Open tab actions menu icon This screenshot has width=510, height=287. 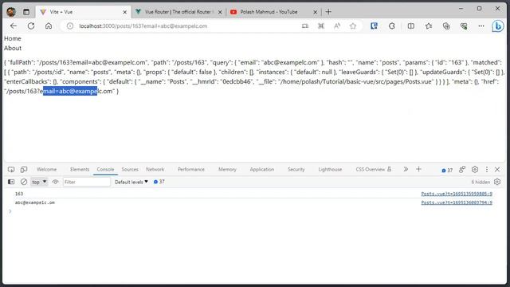pyautogui.click(x=26, y=12)
